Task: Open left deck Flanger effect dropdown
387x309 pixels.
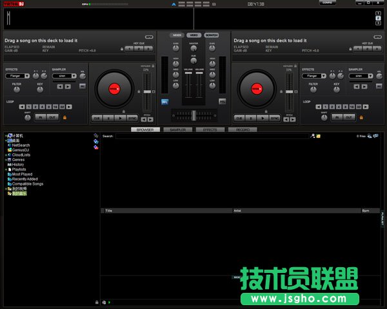Action: [27, 76]
